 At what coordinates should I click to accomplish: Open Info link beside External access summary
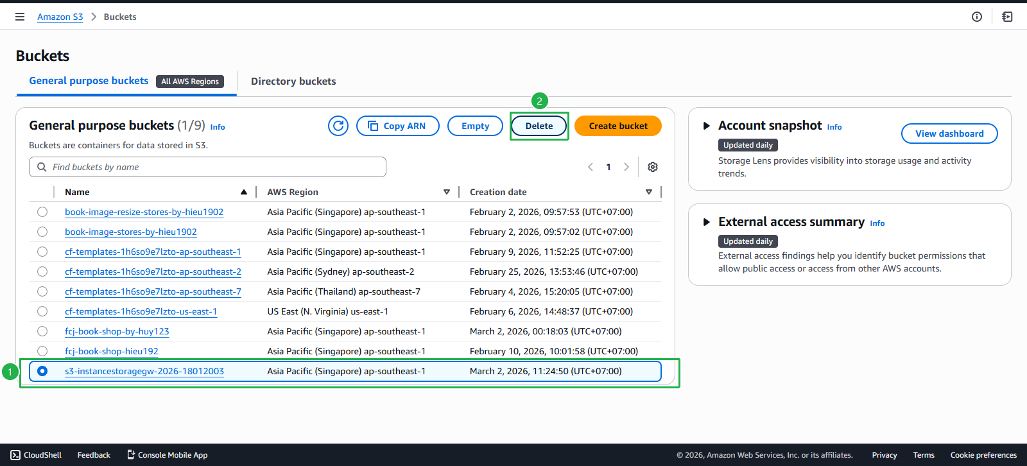click(x=877, y=223)
